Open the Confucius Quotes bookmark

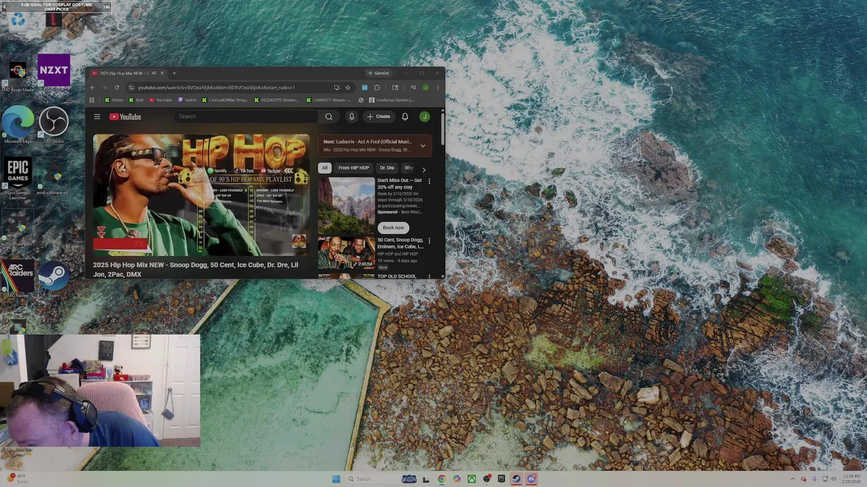[x=392, y=100]
